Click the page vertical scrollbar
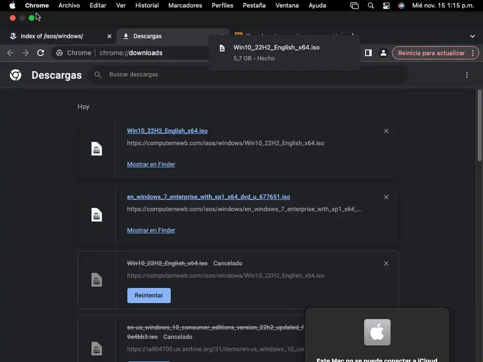483x362 pixels. tap(480, 125)
